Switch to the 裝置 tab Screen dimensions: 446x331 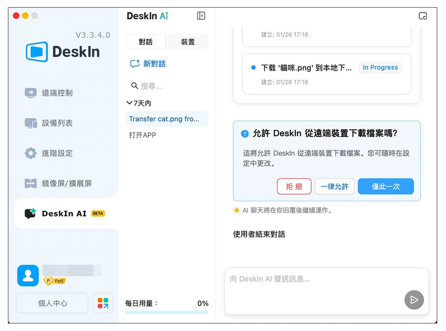pyautogui.click(x=187, y=41)
